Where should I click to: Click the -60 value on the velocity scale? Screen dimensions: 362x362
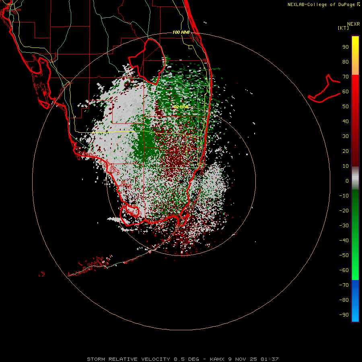344,270
